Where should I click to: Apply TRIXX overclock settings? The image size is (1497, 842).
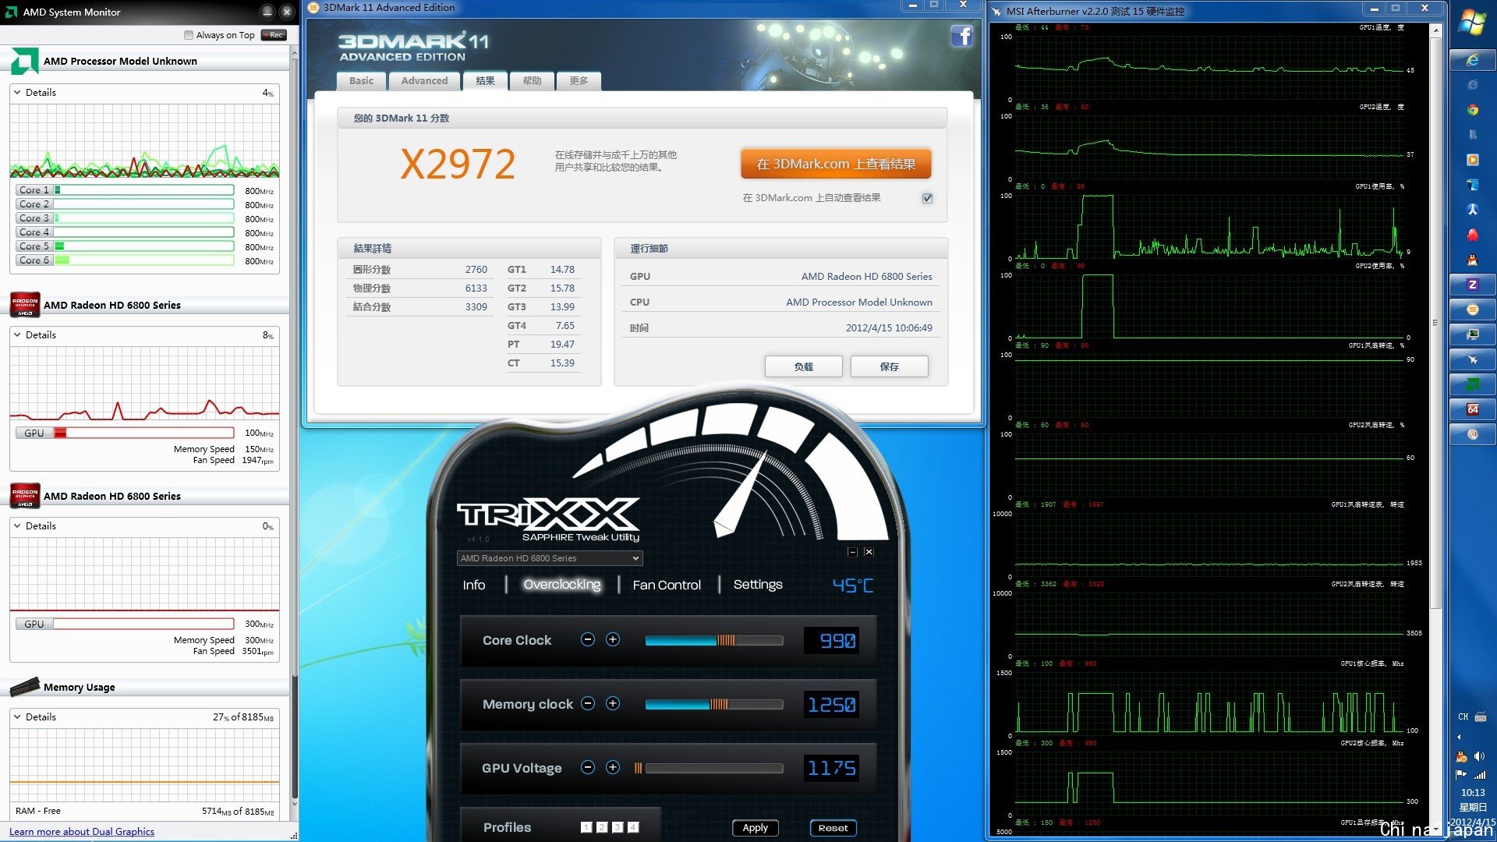click(x=755, y=828)
